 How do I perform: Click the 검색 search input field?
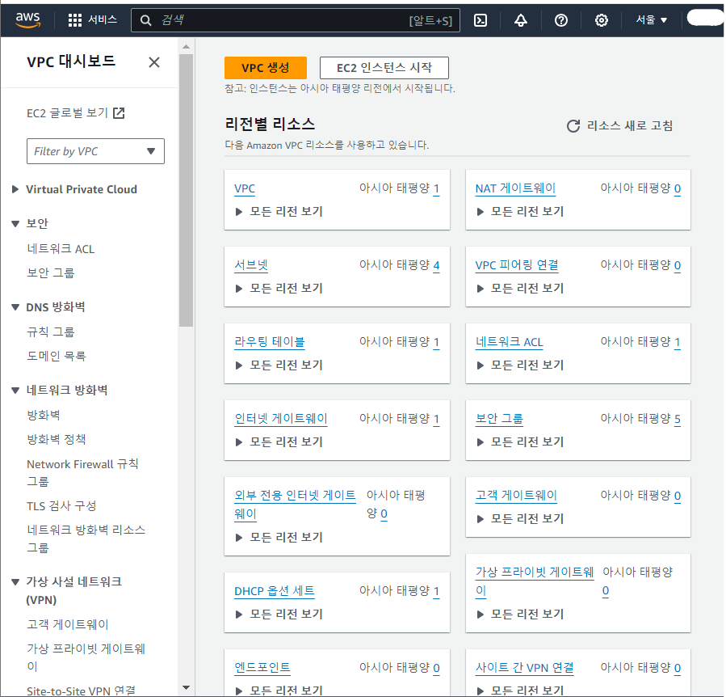[296, 20]
